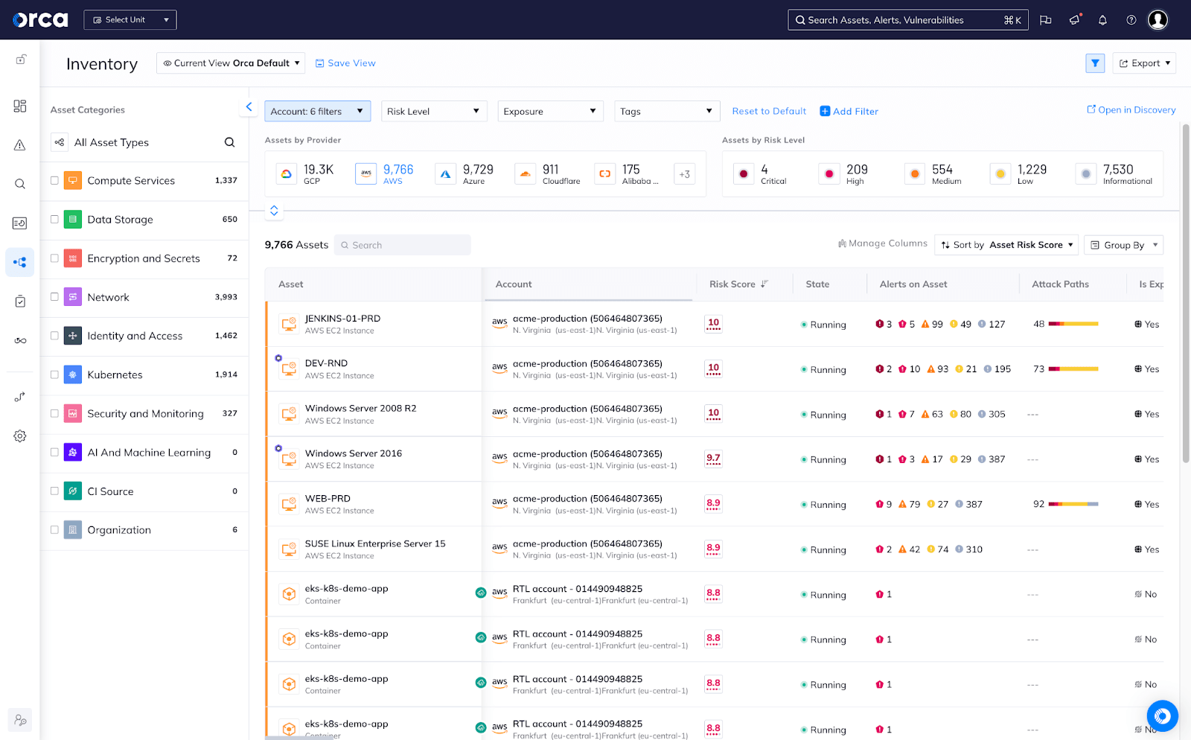Open announcements via the megaphone icon

1073,20
